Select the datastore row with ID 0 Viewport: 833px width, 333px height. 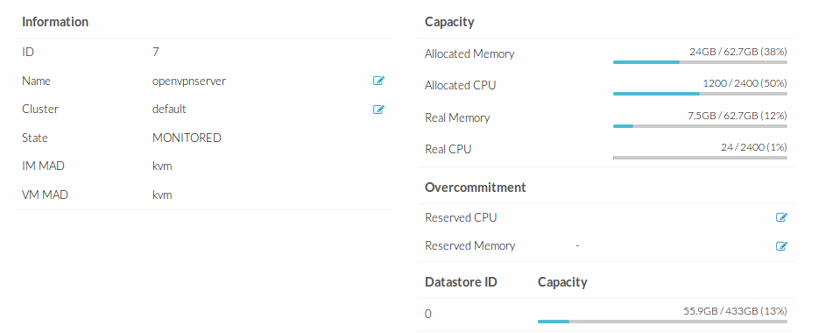606,315
